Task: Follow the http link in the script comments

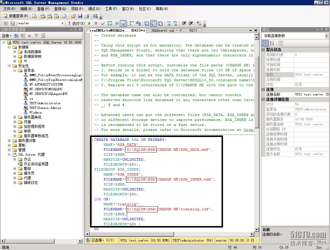Action: pos(249,130)
